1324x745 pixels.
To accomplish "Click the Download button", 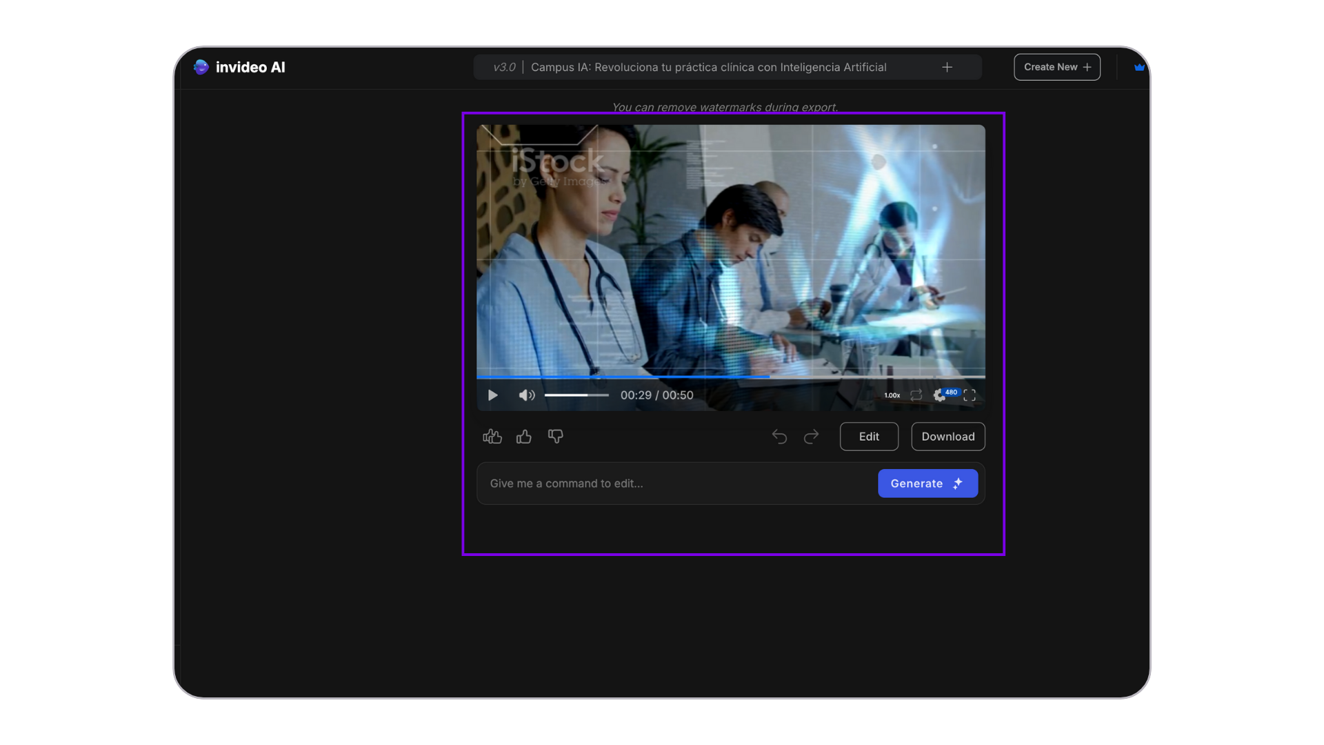I will 948,437.
